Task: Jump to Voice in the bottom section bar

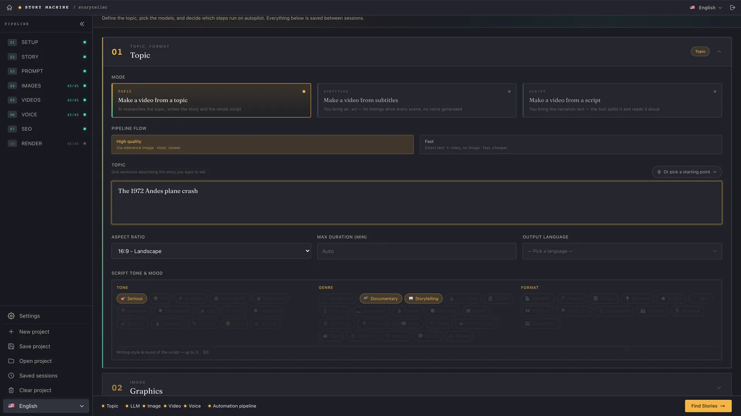Action: tap(192, 406)
